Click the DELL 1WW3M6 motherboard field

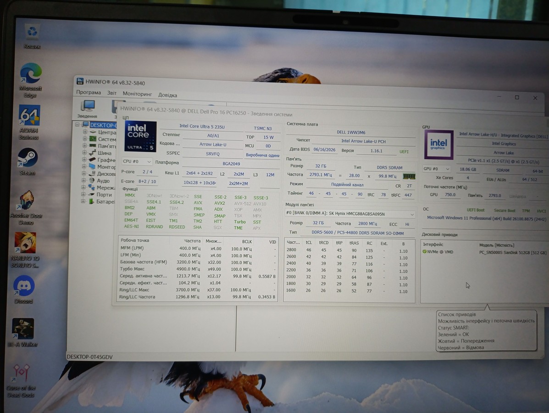(x=351, y=133)
